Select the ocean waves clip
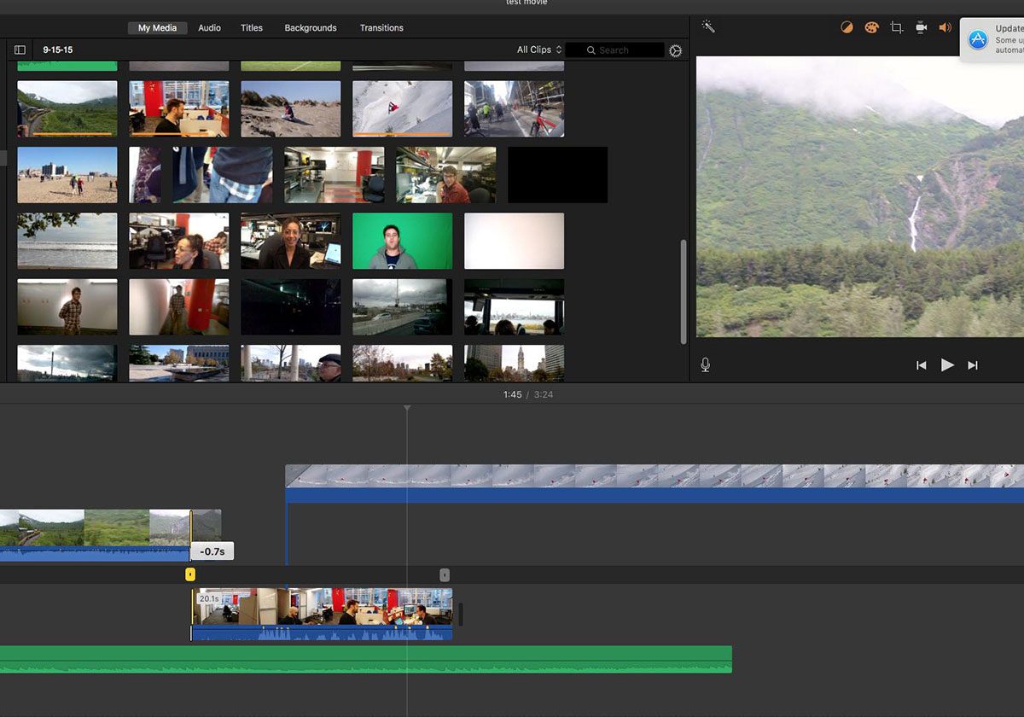The width and height of the screenshot is (1024, 717). 67,242
